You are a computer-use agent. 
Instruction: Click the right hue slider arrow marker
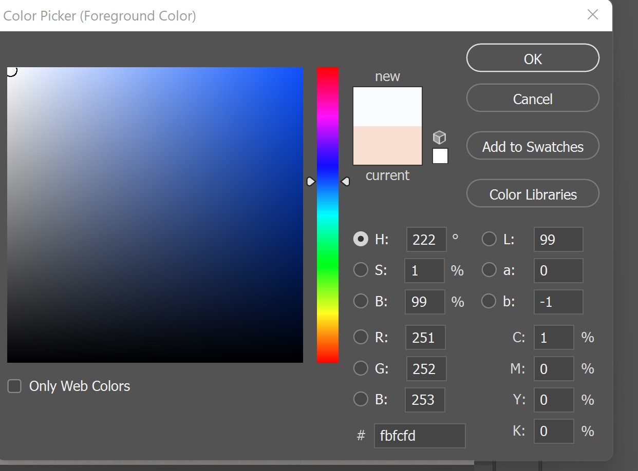pyautogui.click(x=346, y=181)
